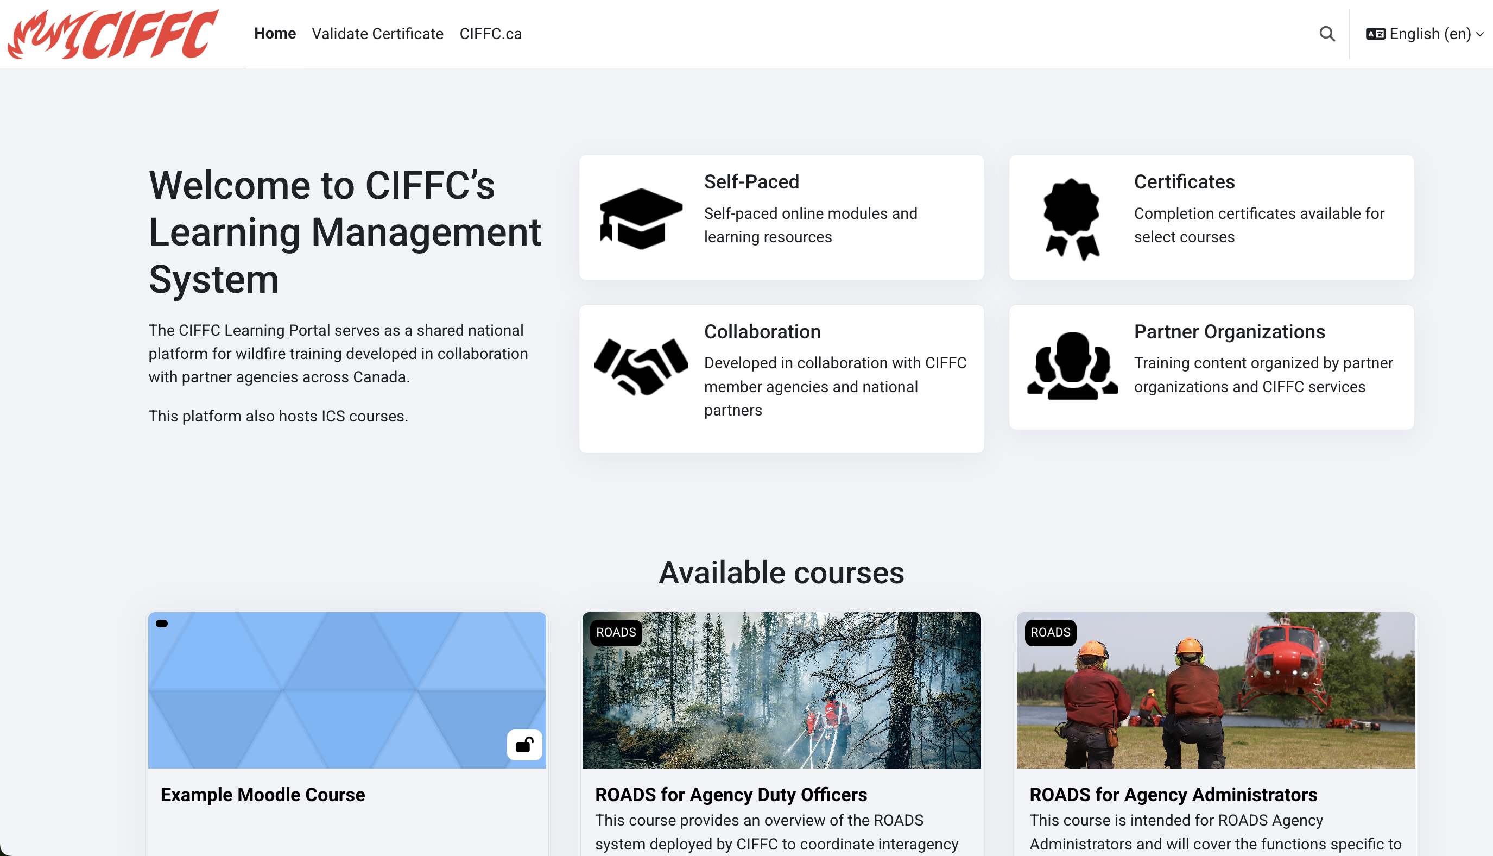Click the graduation cap Self-Paced icon
Viewport: 1493px width, 856px height.
coord(641,218)
